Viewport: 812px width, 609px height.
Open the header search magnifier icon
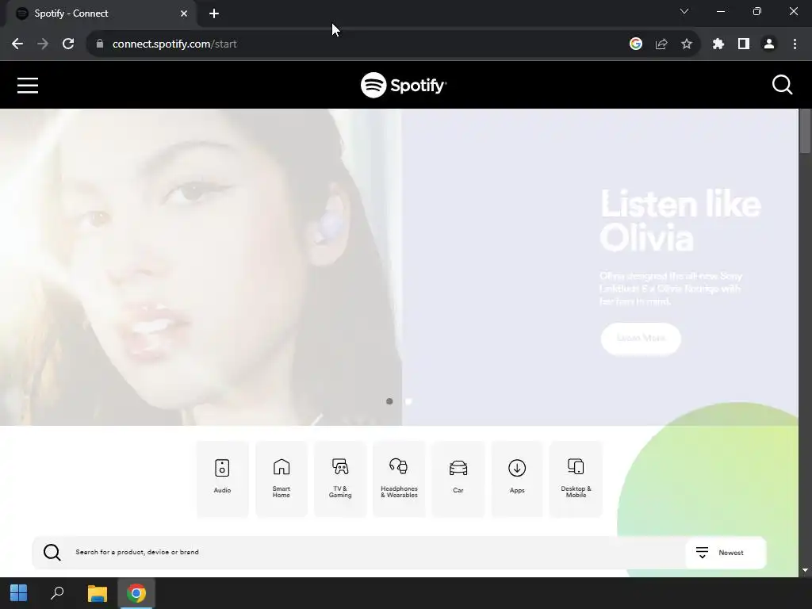pos(782,85)
